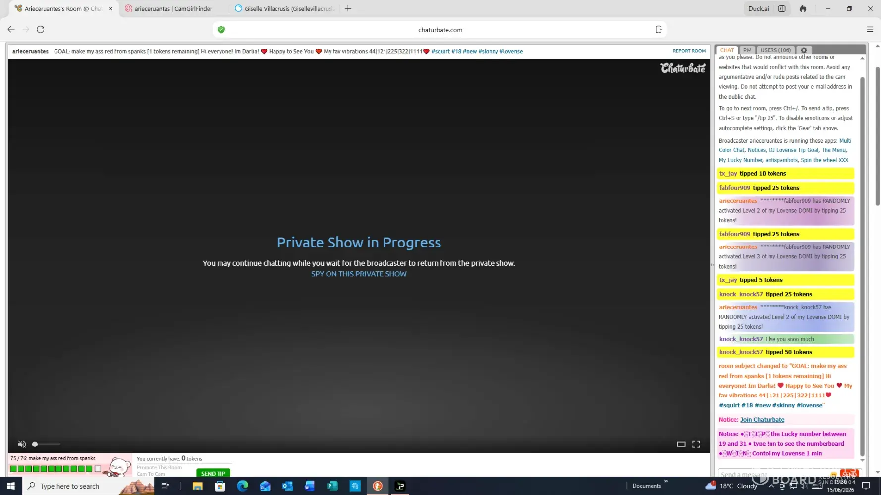
Task: Click the REPORT ROOM link
Action: coord(689,51)
